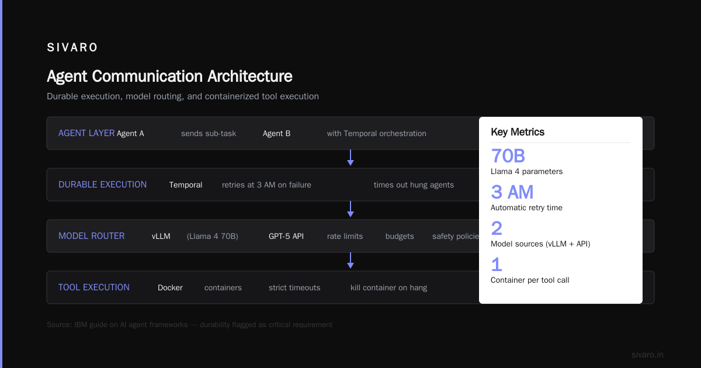Click the arrow below Model Router row
The height and width of the screenshot is (368, 701).
point(350,261)
